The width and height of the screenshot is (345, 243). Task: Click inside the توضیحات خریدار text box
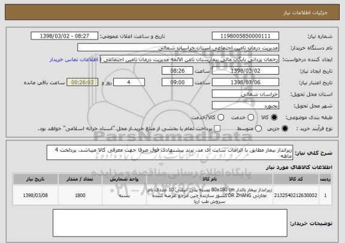point(170,223)
